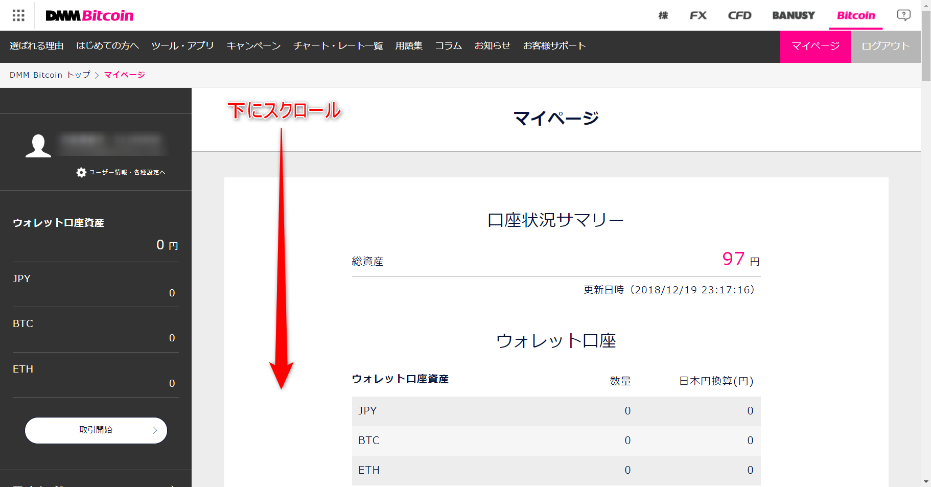Click the main マイページ page title
Image resolution: width=931 pixels, height=487 pixels.
pos(556,119)
